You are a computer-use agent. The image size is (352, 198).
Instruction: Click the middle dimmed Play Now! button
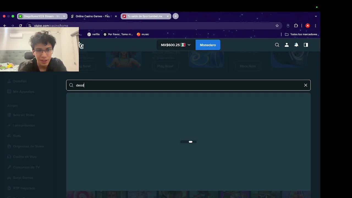[x=165, y=66]
